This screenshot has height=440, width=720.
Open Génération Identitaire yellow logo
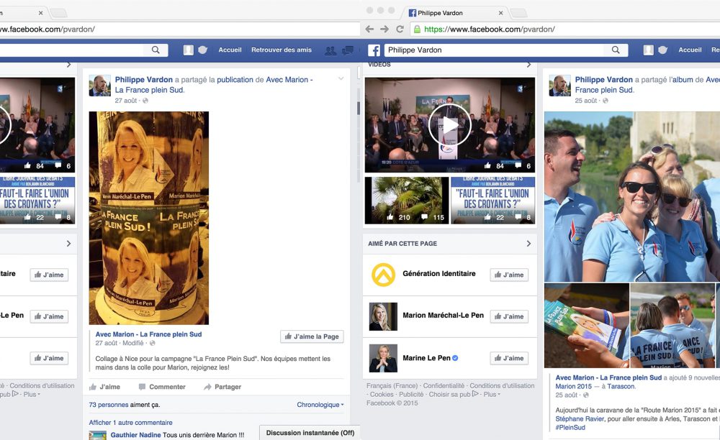pyautogui.click(x=384, y=275)
